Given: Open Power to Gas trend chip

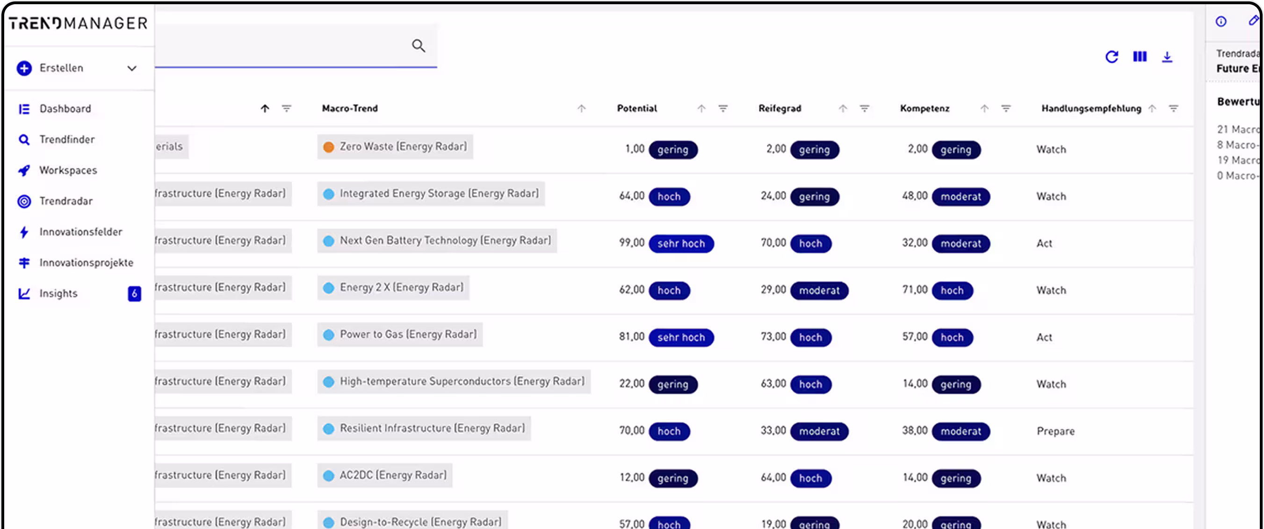Looking at the screenshot, I should coord(400,335).
